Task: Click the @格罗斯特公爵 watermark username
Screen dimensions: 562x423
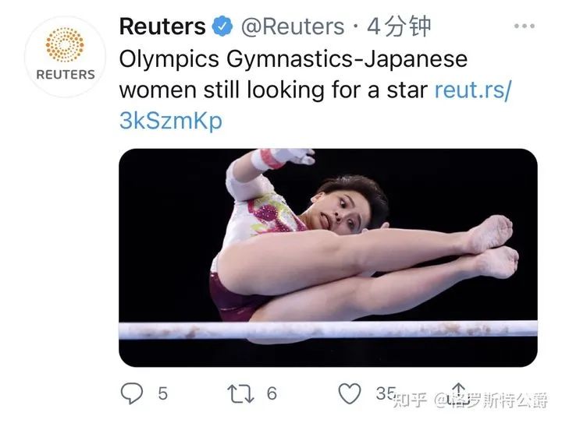Action: [x=491, y=400]
